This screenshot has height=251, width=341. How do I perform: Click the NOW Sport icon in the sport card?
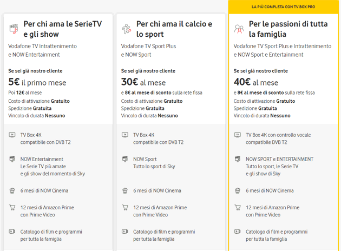(x=125, y=159)
